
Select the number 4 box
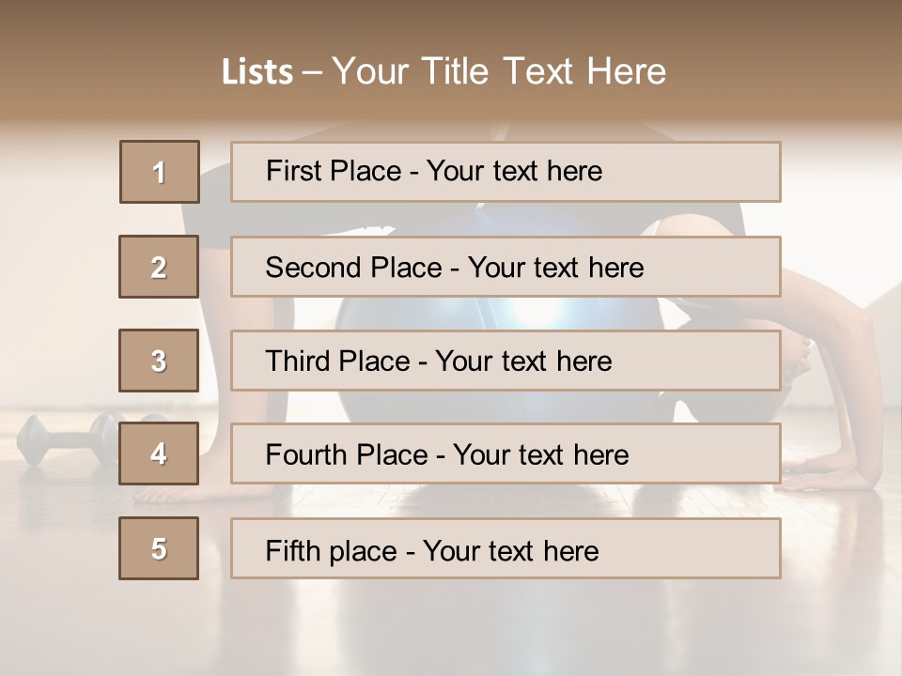pos(159,453)
